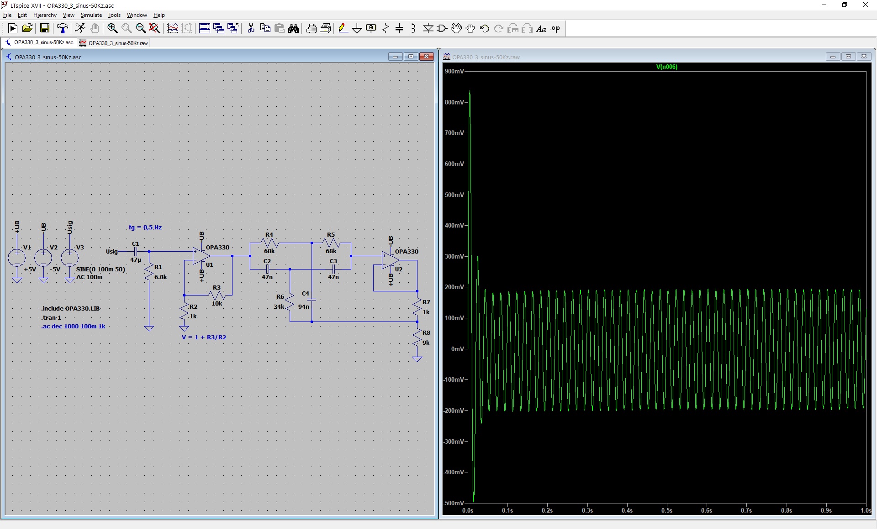This screenshot has height=529, width=877.
Task: Open the Edit menu
Action: tap(22, 15)
